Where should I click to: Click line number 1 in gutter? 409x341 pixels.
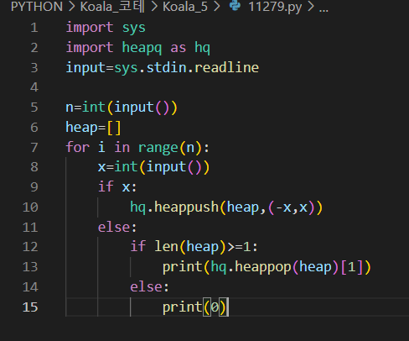pos(34,28)
